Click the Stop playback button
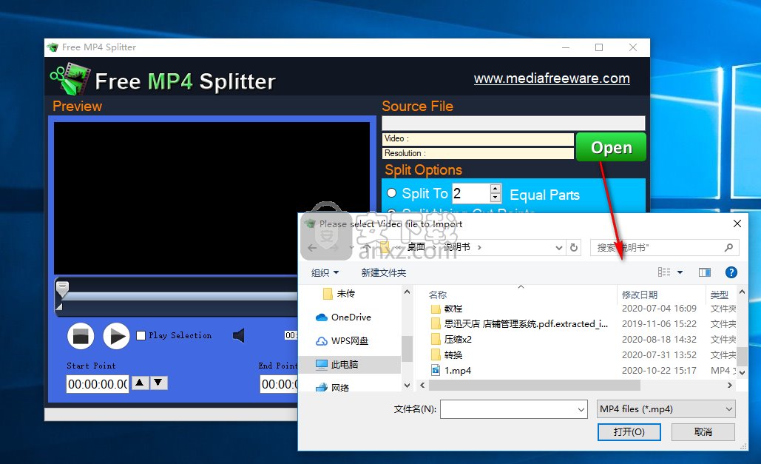Screen dimensions: 761x464 (x=81, y=336)
